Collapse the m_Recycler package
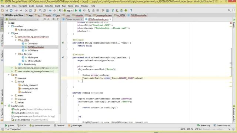 click(16, 54)
